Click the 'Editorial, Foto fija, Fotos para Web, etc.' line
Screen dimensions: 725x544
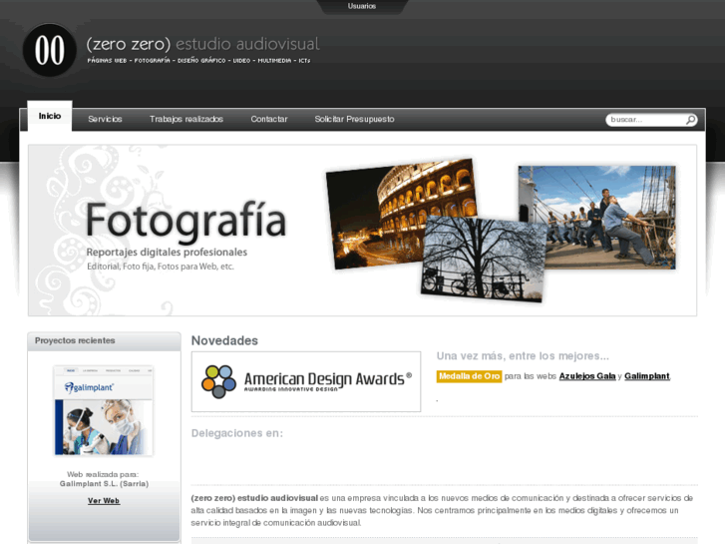coord(161,267)
